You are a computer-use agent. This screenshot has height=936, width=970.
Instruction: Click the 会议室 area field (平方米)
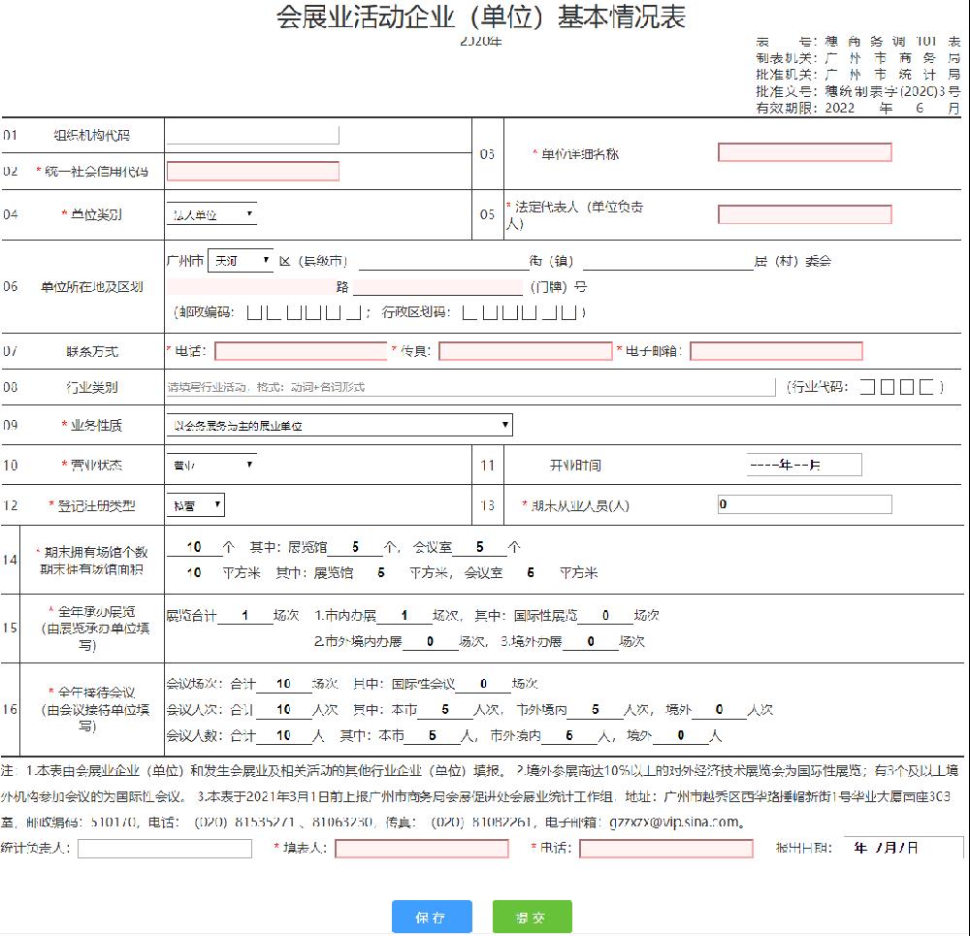(531, 573)
